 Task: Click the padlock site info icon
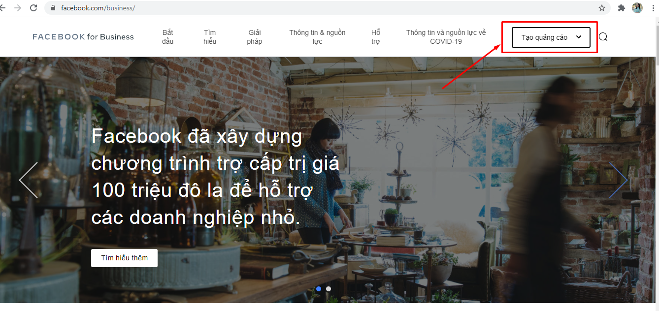pos(53,8)
